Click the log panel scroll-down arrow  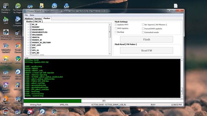pos(182,96)
